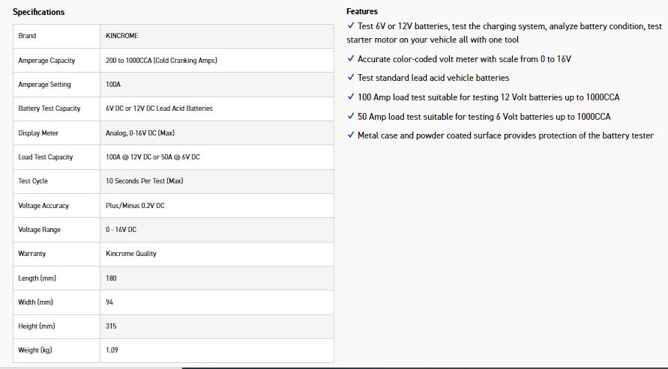Click the Load Test Capacity label
The image size is (668, 369).
tap(46, 157)
